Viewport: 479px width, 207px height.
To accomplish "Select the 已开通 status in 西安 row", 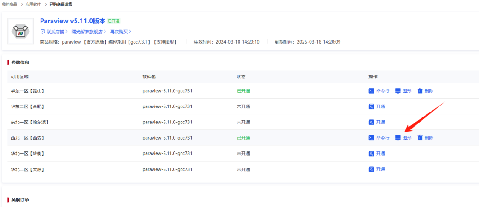I will coord(243,138).
